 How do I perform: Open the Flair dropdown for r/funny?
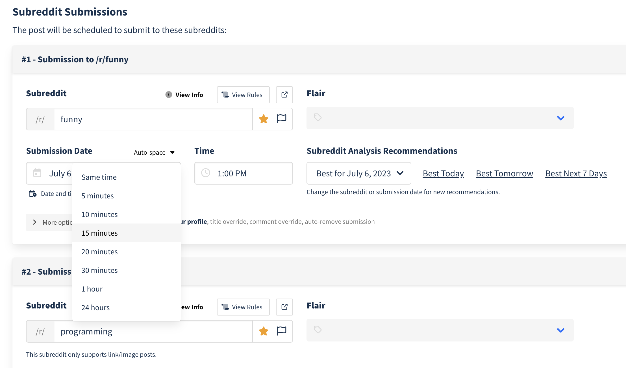[560, 118]
